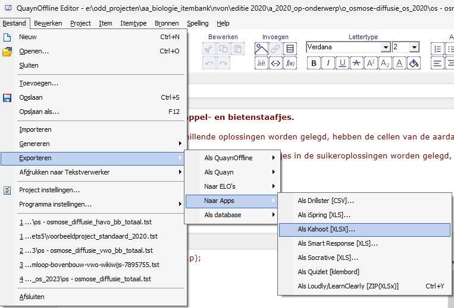The image size is (454, 308).
Task: Open recent file osmose_diffusie_vwo_bb_totaal.tst
Action: tap(93, 250)
